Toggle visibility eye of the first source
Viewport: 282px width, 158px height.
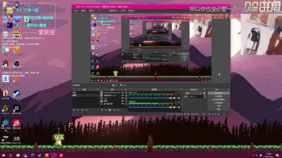click(122, 93)
